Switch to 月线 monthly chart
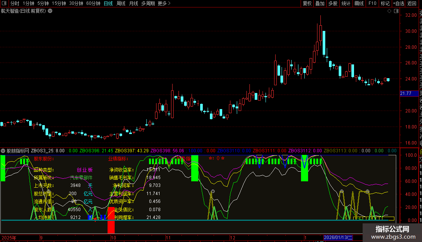Viewport: 422px width, 242px height. (x=133, y=3)
